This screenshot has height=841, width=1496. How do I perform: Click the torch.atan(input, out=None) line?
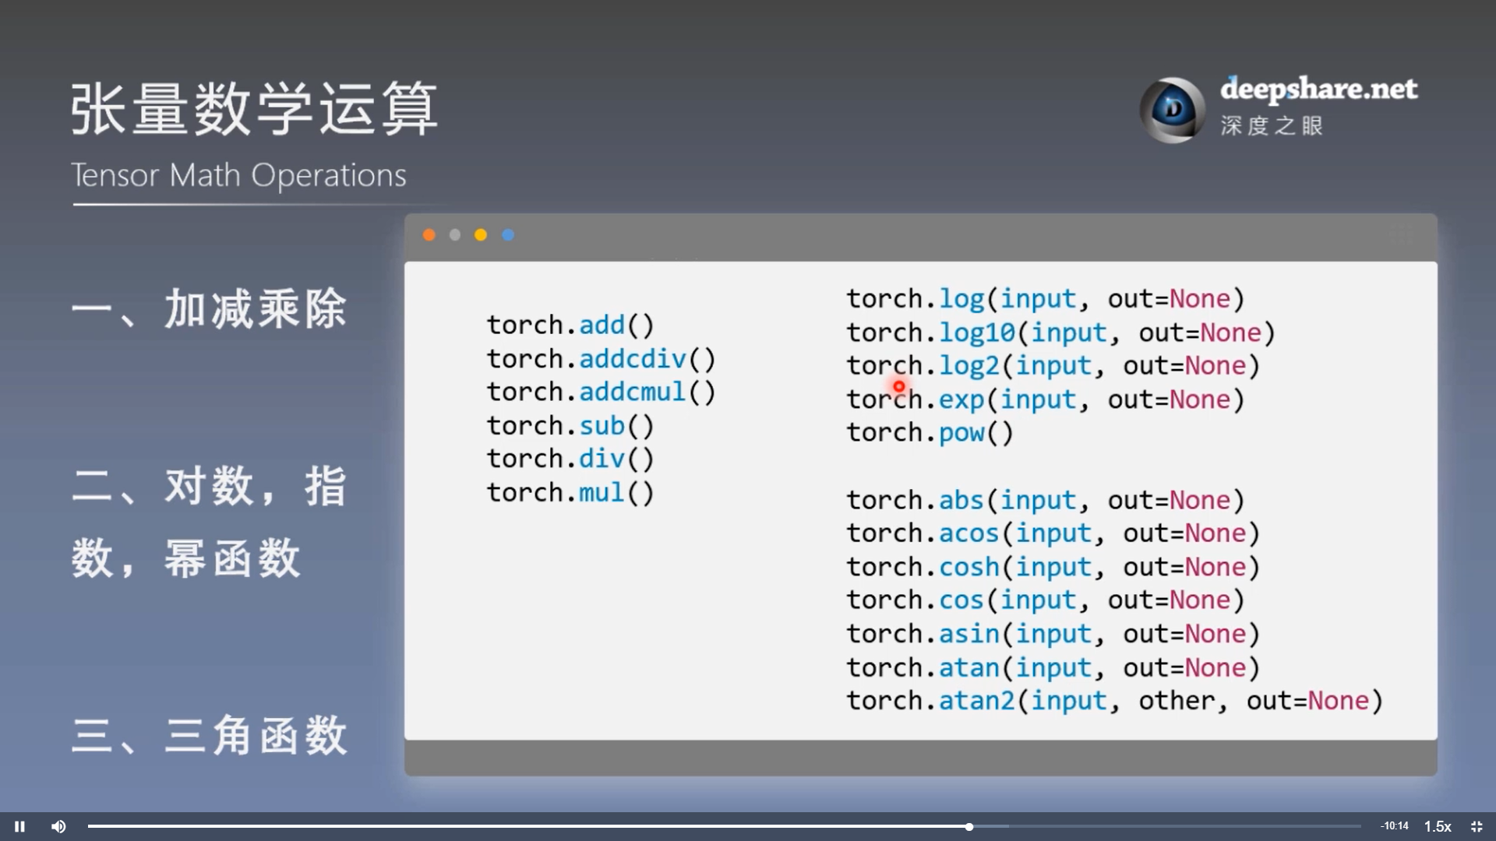point(1053,668)
